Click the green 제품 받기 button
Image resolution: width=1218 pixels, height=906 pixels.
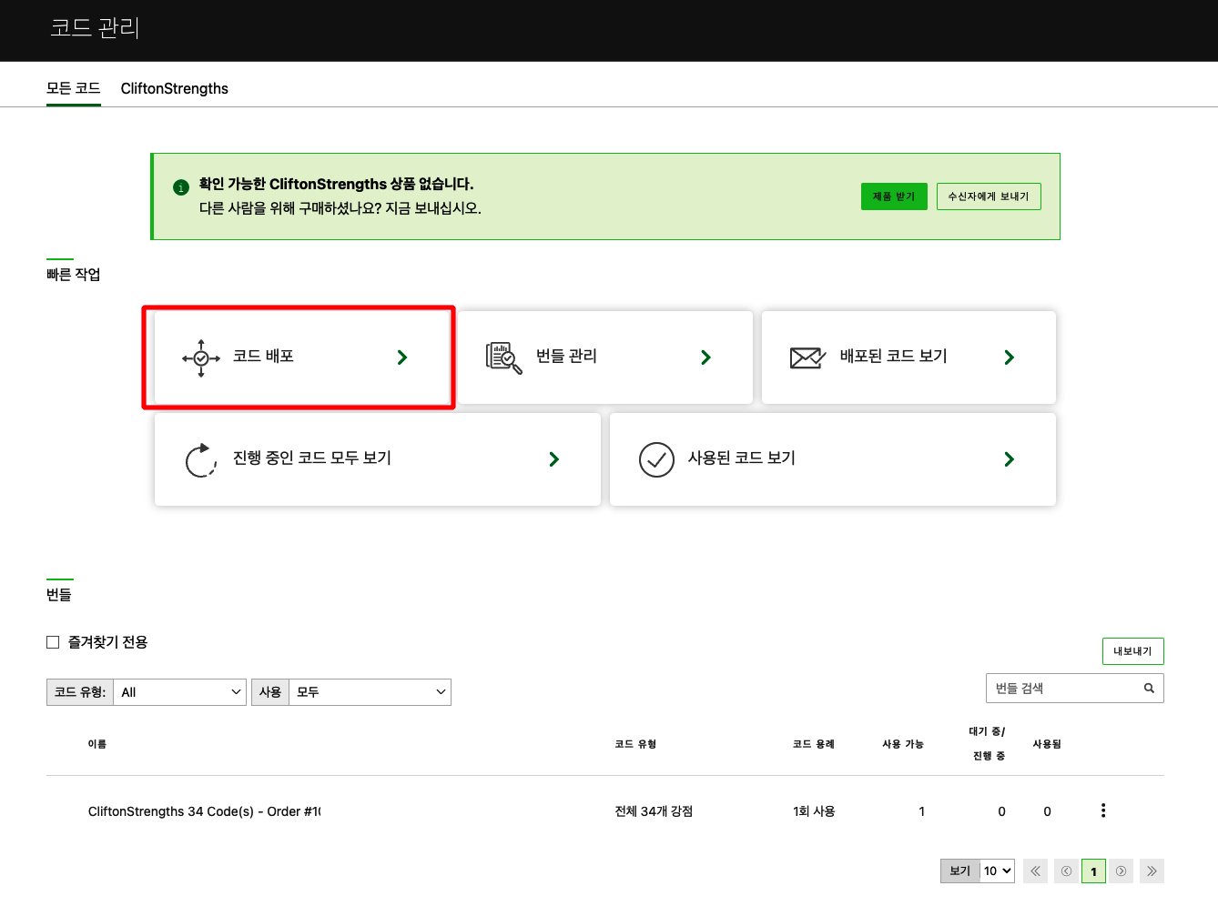click(894, 196)
